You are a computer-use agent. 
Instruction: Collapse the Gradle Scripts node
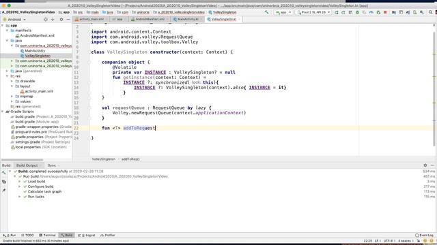click(3, 112)
